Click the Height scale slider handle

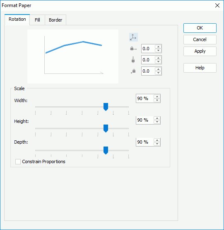click(x=106, y=128)
